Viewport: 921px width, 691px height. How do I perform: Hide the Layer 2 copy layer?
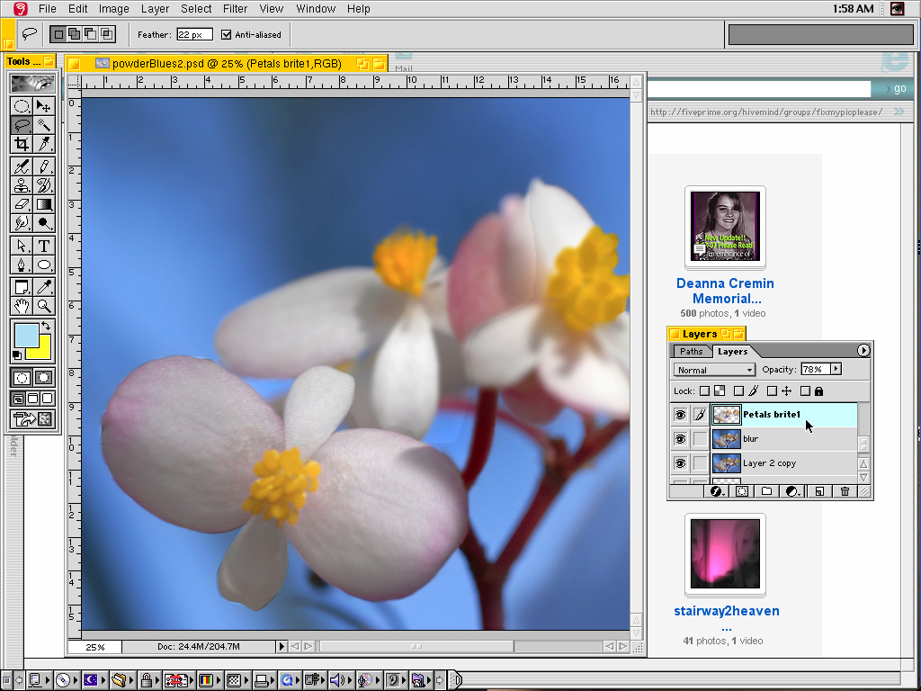(680, 463)
